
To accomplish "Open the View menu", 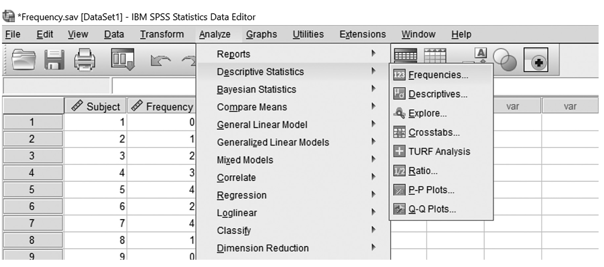I will click(78, 34).
